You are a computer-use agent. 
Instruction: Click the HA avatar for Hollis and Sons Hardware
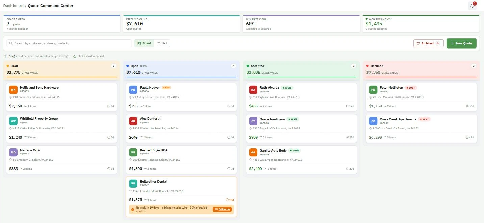pos(14,90)
